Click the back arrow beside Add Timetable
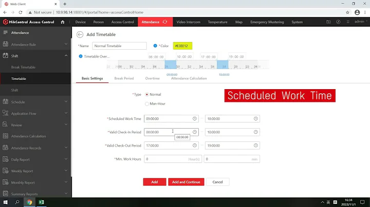370x207 pixels. (80, 34)
